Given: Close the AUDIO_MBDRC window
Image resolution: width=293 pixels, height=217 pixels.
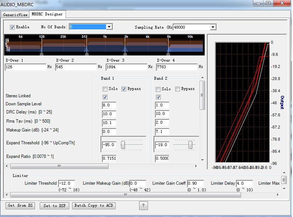Looking at the screenshot, I should [x=282, y=3].
